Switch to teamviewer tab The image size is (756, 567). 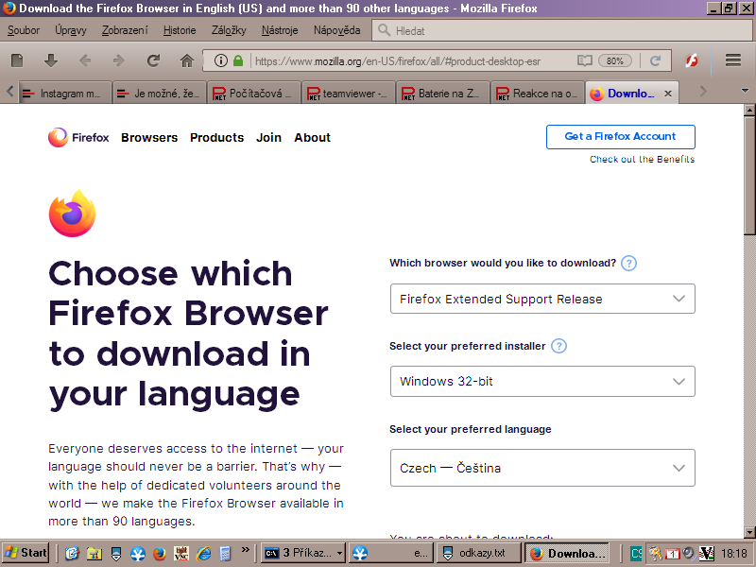349,93
